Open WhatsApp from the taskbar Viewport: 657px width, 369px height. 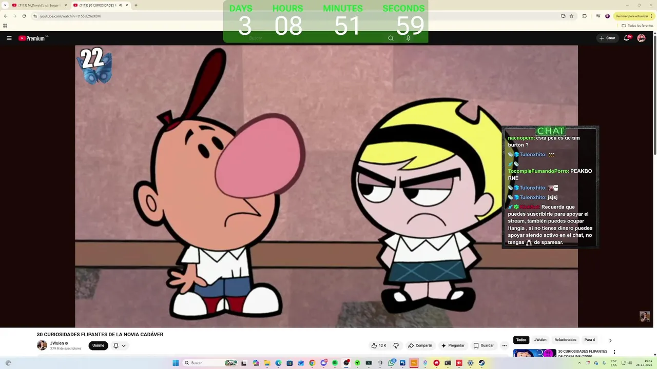coord(391,363)
